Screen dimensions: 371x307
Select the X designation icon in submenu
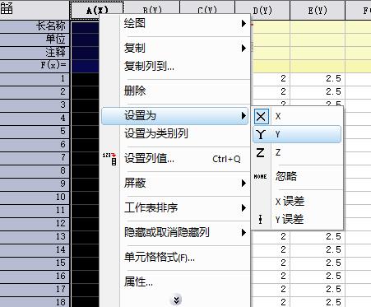261,117
